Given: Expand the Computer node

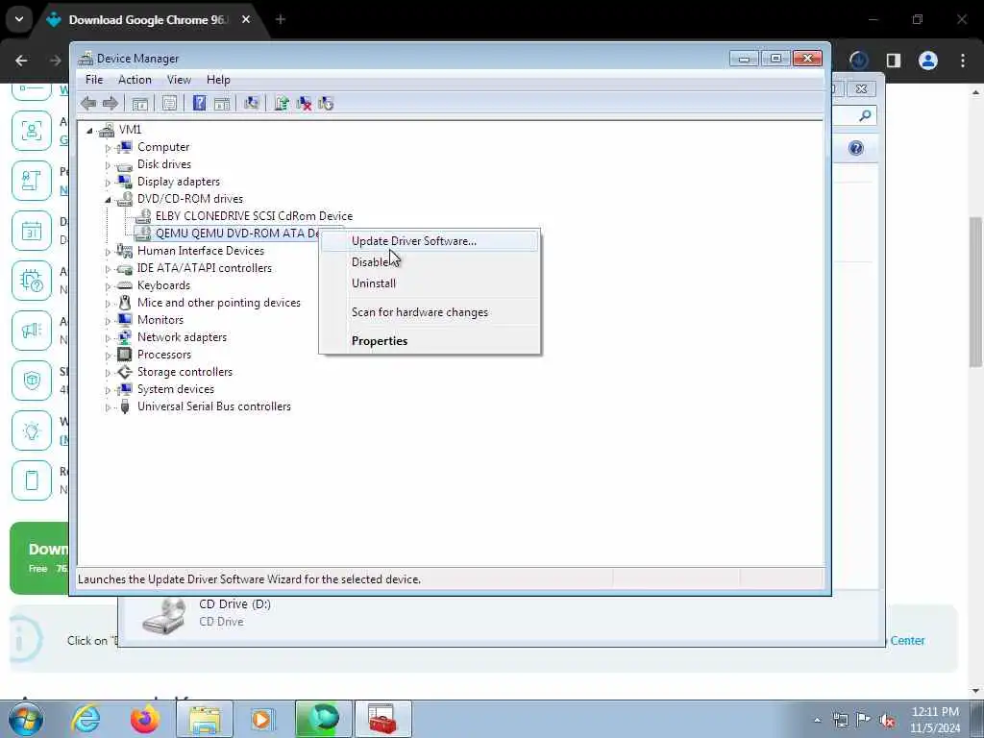Looking at the screenshot, I should 108,148.
